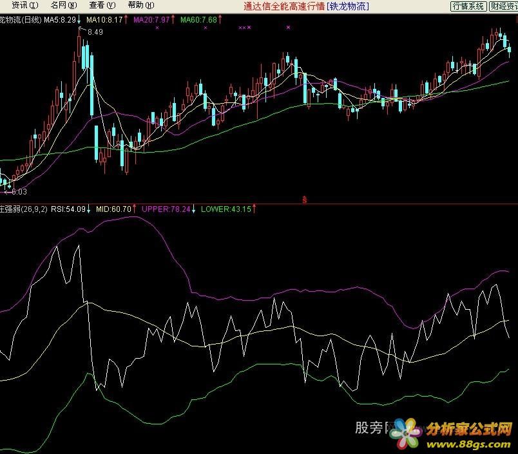518x454 pixels.
Task: Click the 6.03 low price label
Action: 19,191
